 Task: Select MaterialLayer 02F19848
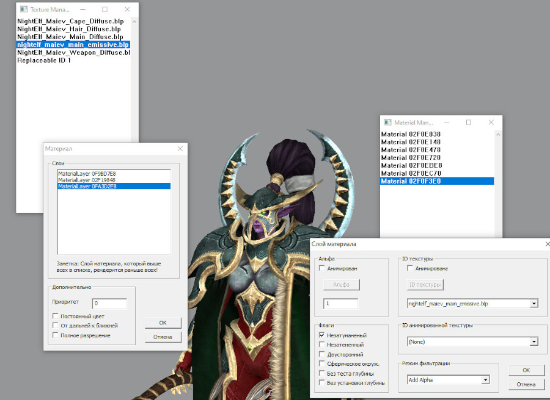114,180
